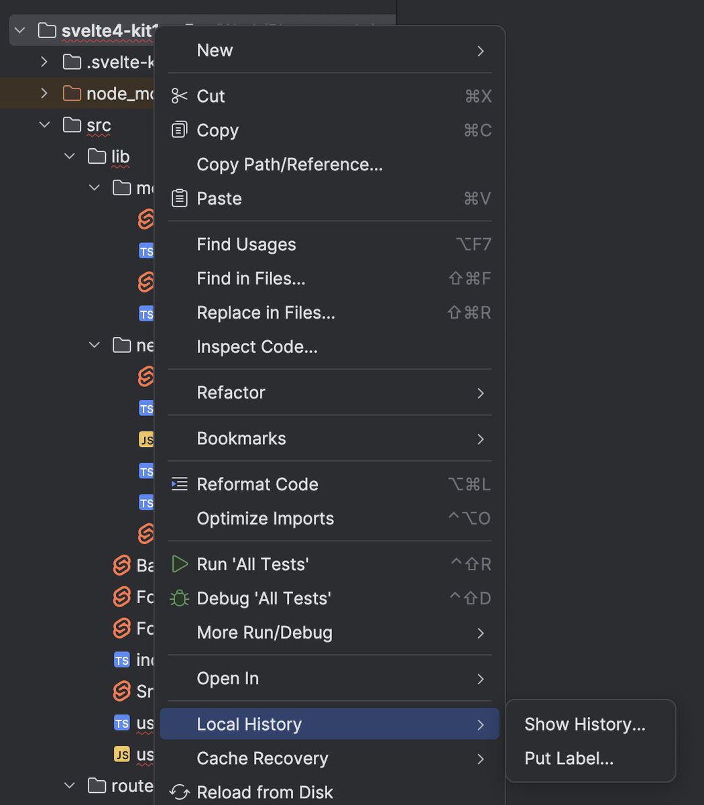The image size is (704, 805).
Task: Expand the .svelte-kit folder
Action: coord(44,62)
